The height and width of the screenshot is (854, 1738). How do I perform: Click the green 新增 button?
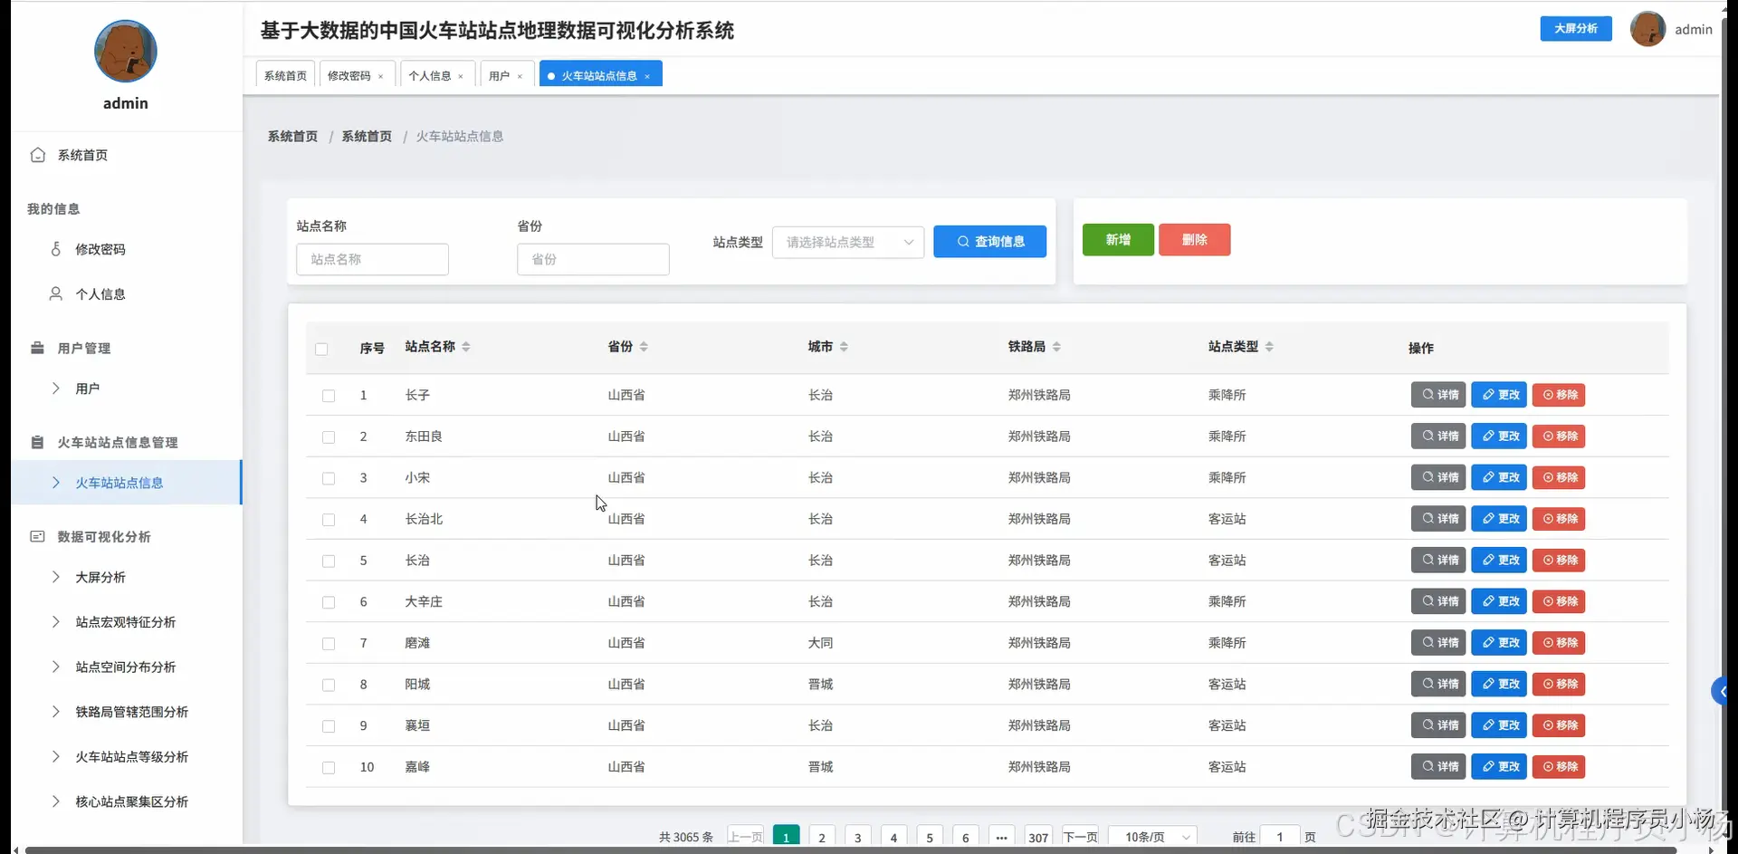pyautogui.click(x=1118, y=240)
